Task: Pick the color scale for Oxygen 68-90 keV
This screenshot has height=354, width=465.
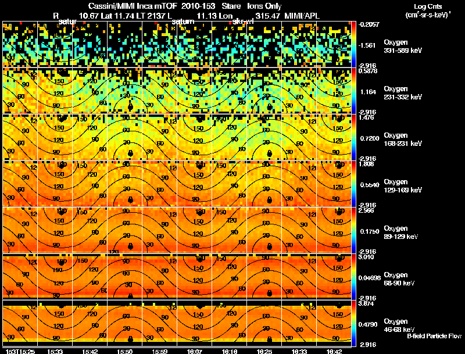Action: [x=353, y=277]
